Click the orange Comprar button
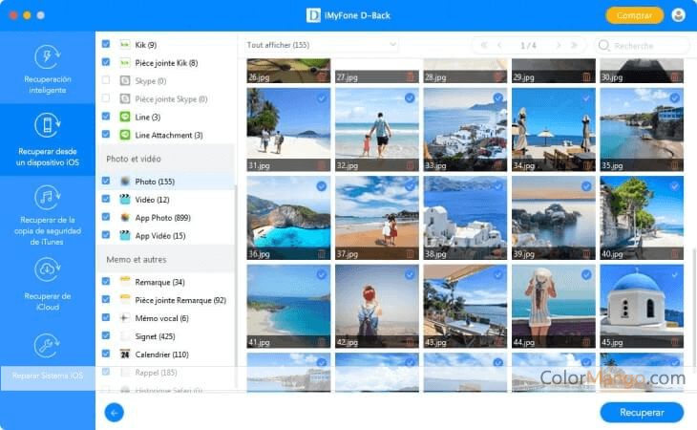Image resolution: width=697 pixels, height=430 pixels. click(634, 15)
